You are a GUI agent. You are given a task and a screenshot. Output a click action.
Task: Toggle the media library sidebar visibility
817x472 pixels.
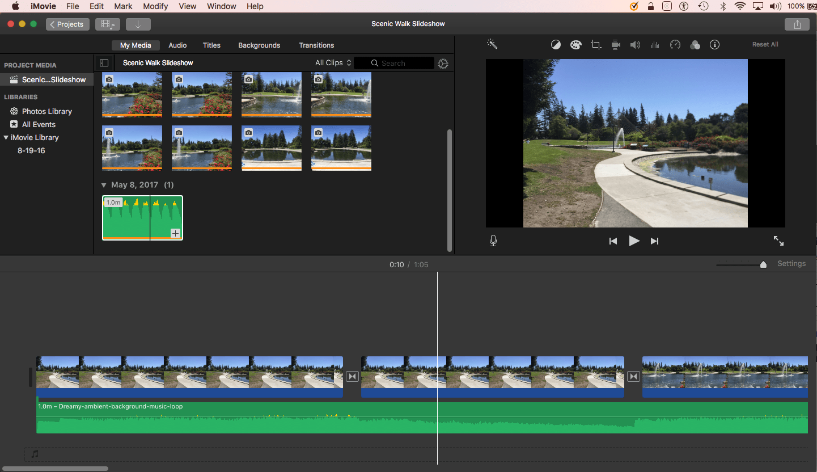coord(104,63)
